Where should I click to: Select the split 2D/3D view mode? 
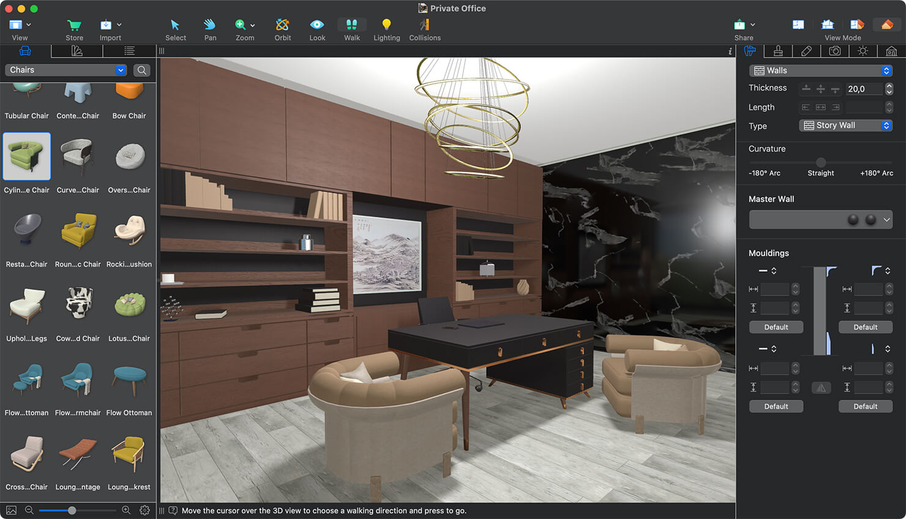coord(856,24)
